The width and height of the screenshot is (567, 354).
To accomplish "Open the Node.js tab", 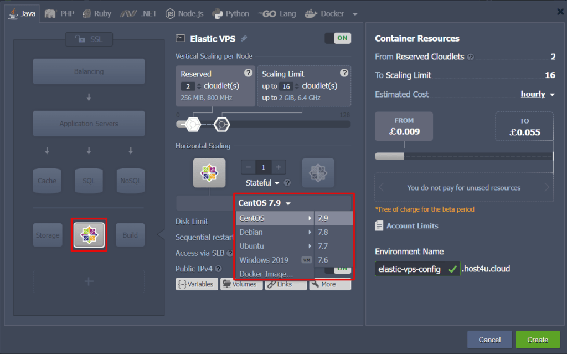I will click(184, 14).
